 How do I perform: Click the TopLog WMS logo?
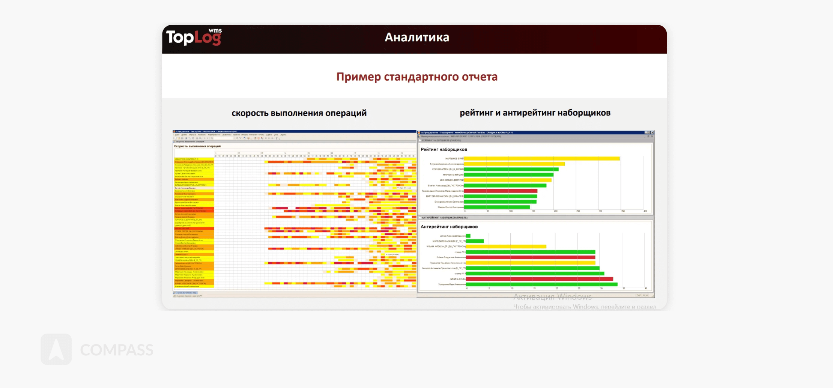pyautogui.click(x=194, y=38)
